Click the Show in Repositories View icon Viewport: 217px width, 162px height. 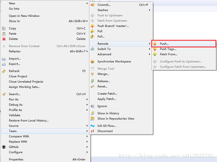(92, 119)
